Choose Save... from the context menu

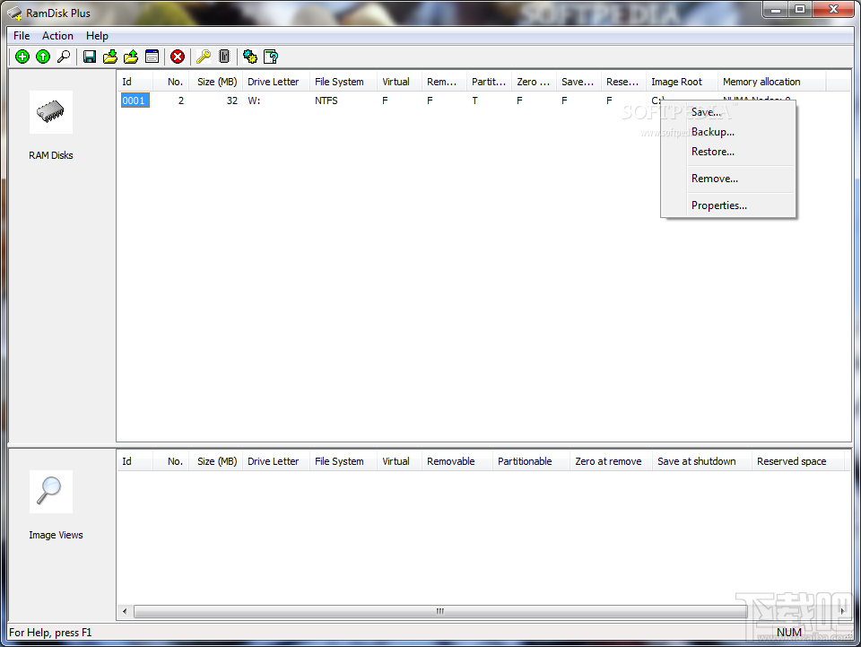727,112
